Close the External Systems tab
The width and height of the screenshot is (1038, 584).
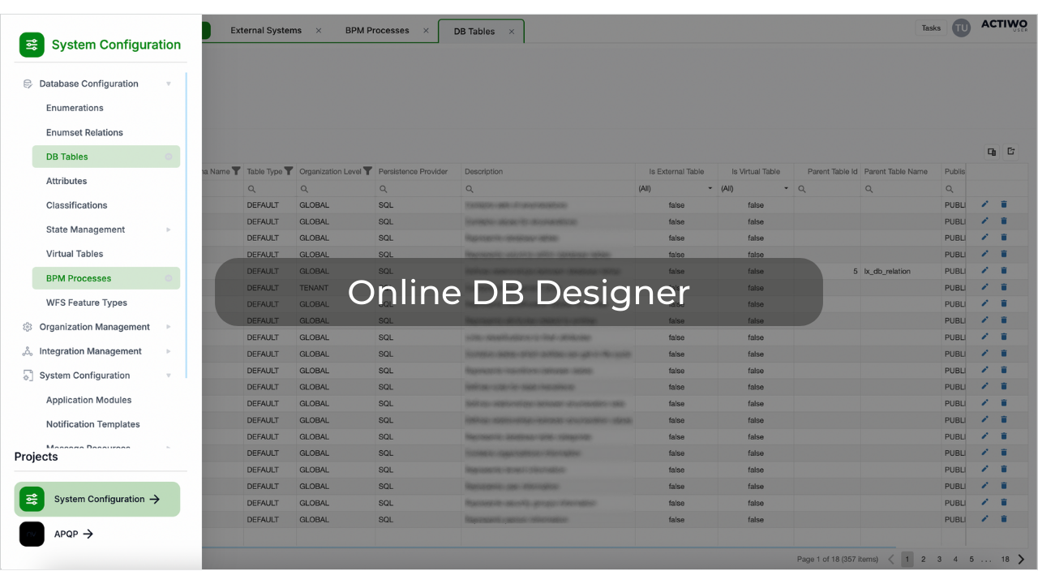[319, 31]
